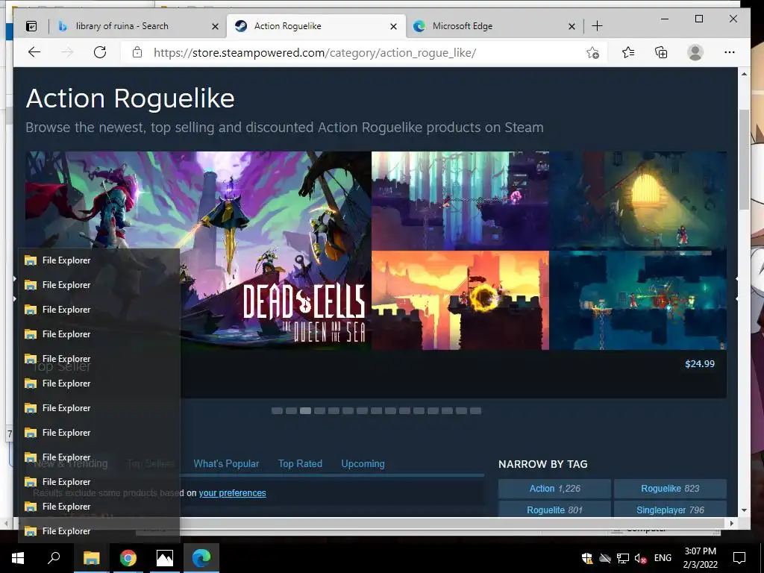
Task: Click the horizontal scrollbar left arrow
Action: click(6, 523)
